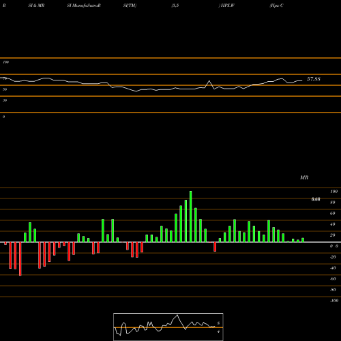
Task: Click the '30' label on RSI axis
Action: (x=5, y=100)
